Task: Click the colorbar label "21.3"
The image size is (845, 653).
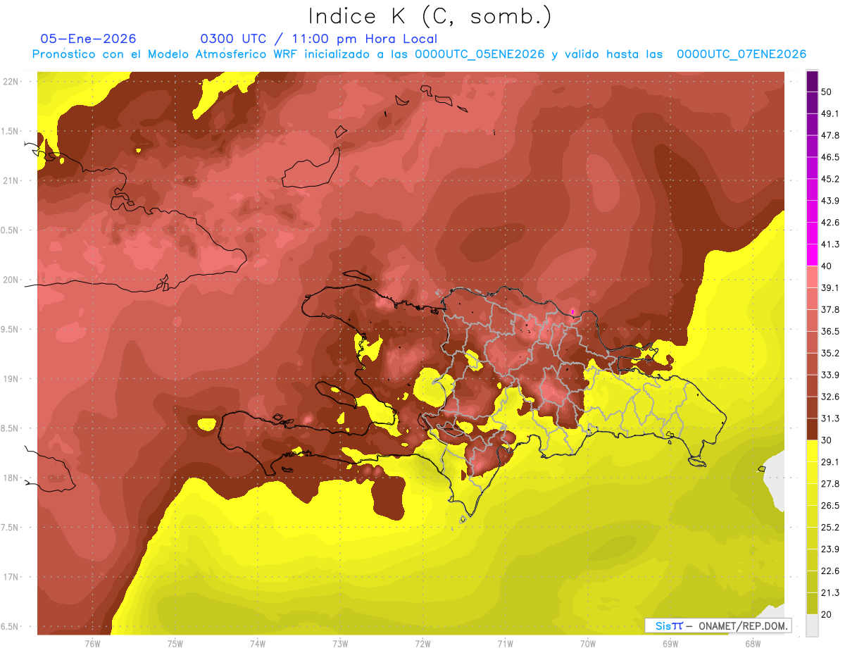Action: point(830,593)
